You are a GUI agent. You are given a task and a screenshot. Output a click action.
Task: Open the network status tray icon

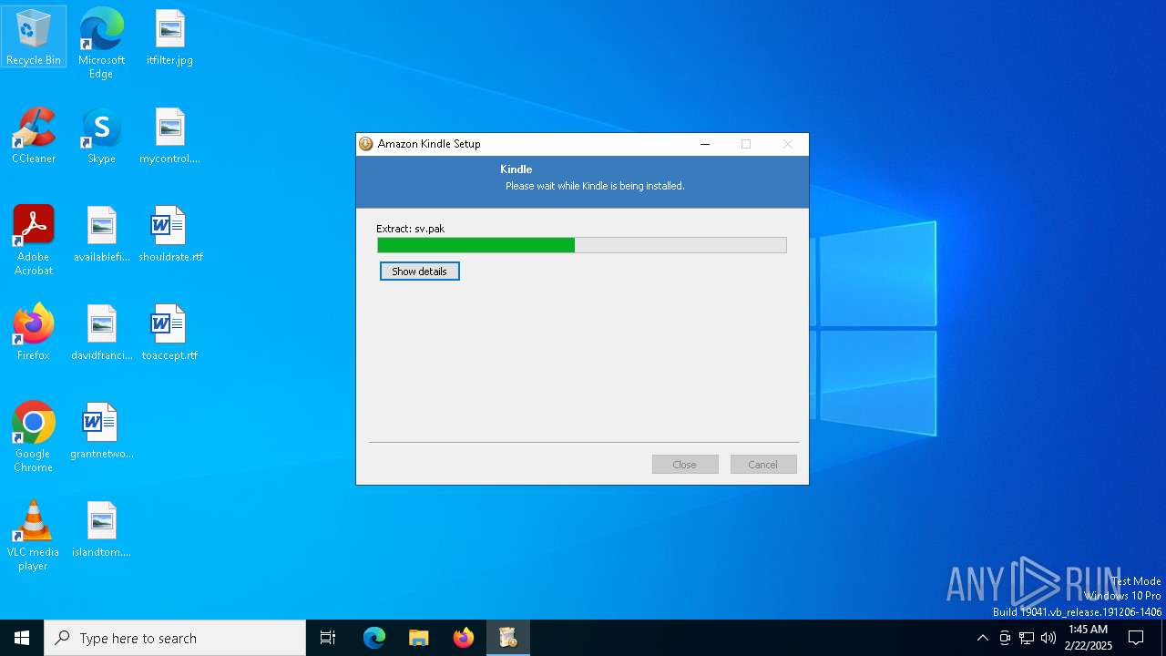tap(1027, 638)
